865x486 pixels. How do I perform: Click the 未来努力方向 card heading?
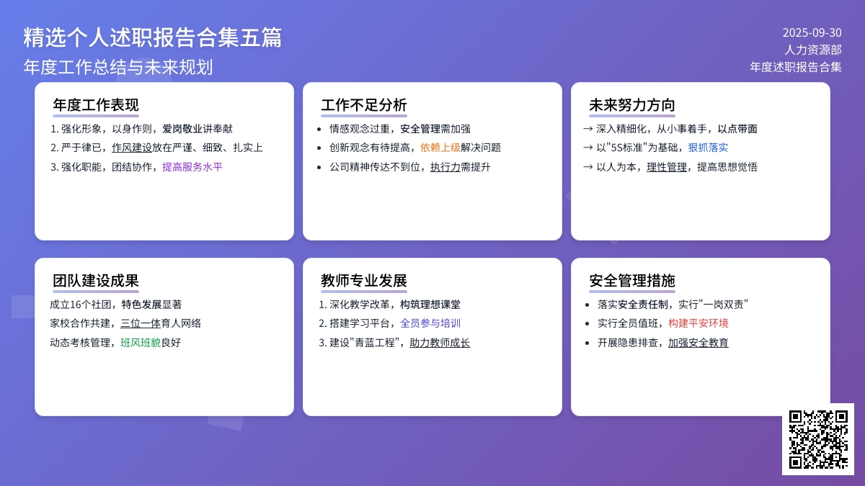point(632,105)
